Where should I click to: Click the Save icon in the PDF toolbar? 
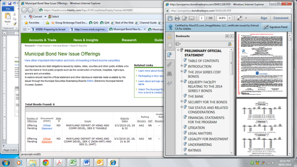(x=170, y=18)
